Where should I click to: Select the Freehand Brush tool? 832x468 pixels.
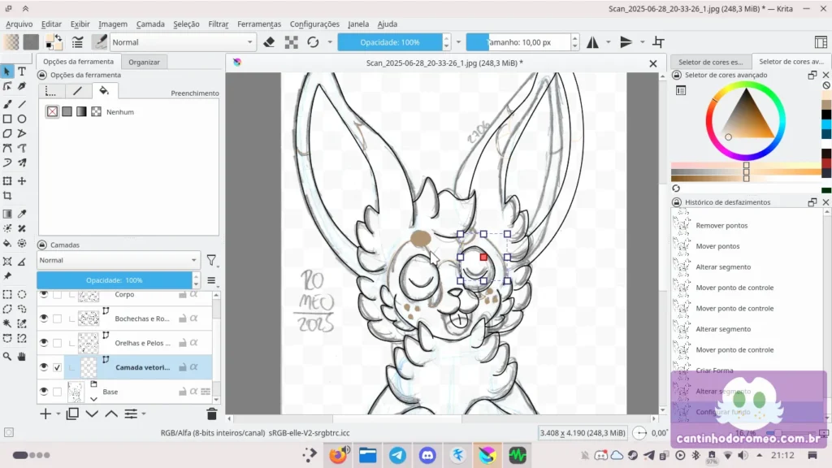click(x=7, y=104)
